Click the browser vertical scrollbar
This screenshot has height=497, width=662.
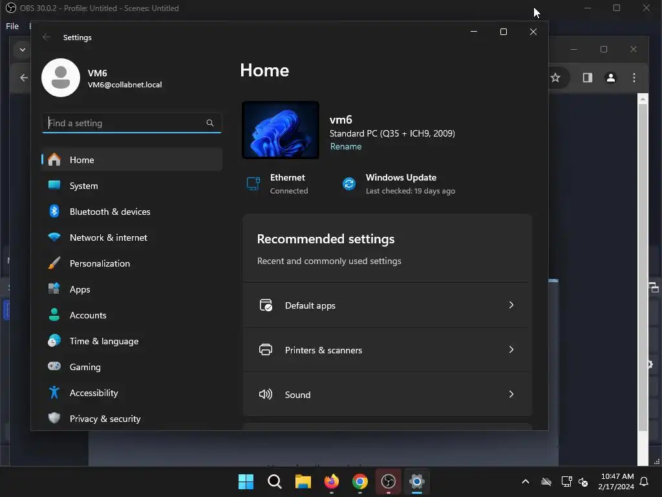pyautogui.click(x=643, y=267)
